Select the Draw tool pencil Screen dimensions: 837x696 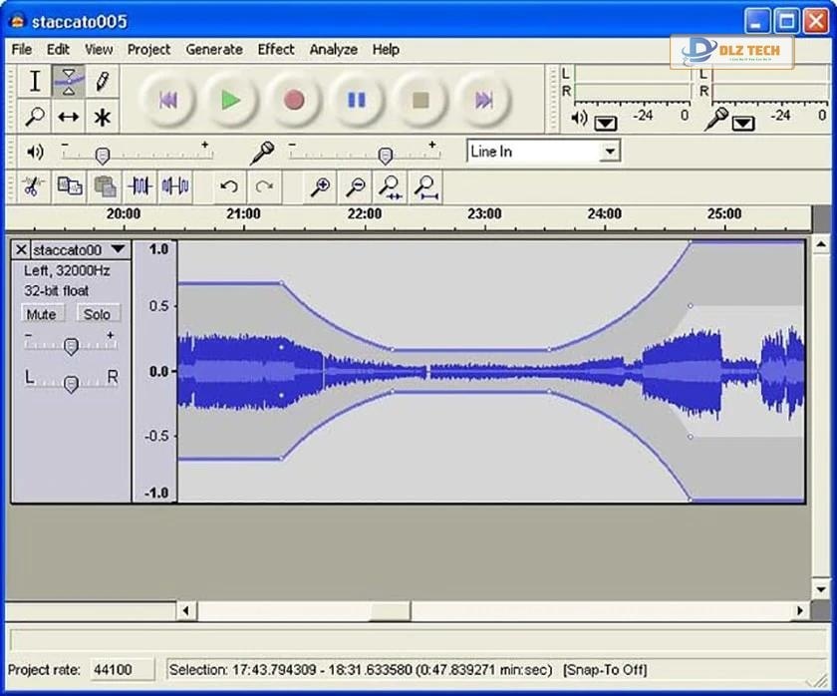104,81
